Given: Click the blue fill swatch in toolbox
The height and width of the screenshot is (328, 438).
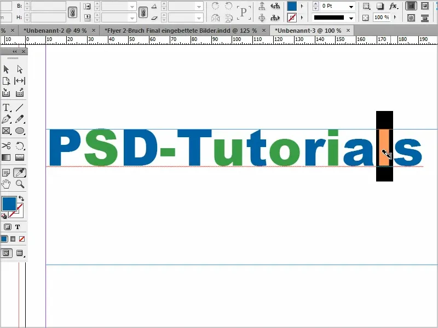Looking at the screenshot, I should pyautogui.click(x=9, y=204).
